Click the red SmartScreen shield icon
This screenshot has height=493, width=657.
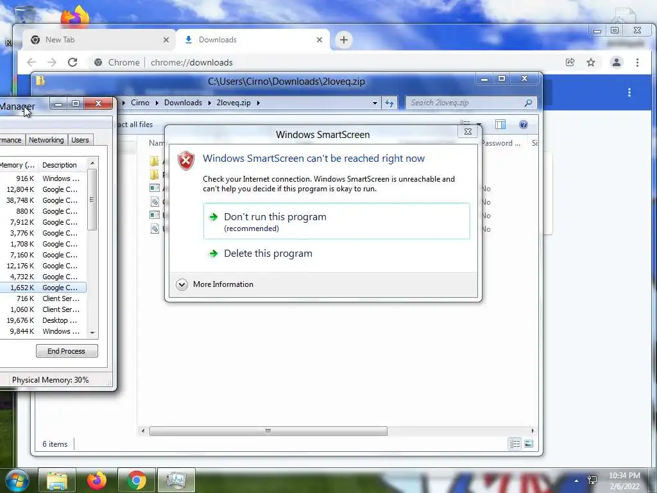click(186, 160)
